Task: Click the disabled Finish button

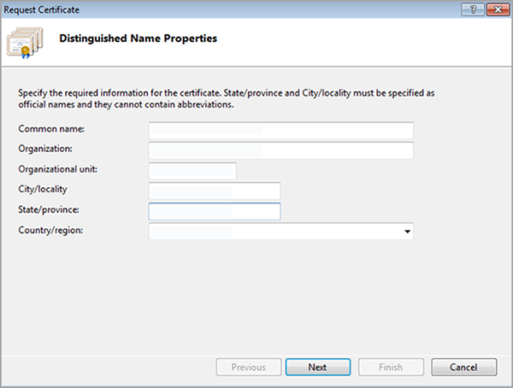Action: coord(390,367)
